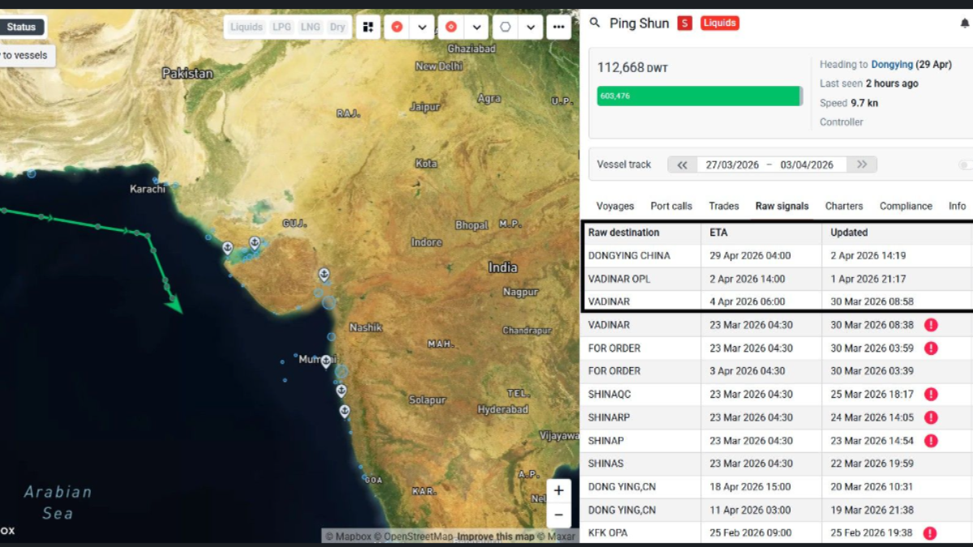
Task: Click the red navigation arrow vessel icon
Action: pyautogui.click(x=396, y=27)
